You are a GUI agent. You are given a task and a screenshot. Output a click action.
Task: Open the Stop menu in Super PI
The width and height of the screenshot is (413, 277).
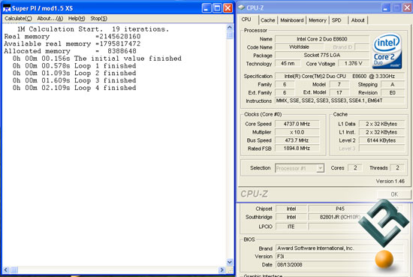tap(99, 19)
